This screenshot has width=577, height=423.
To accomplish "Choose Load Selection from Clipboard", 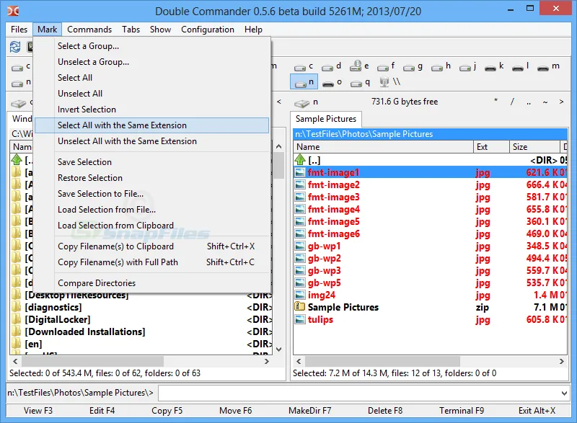I will click(x=152, y=226).
